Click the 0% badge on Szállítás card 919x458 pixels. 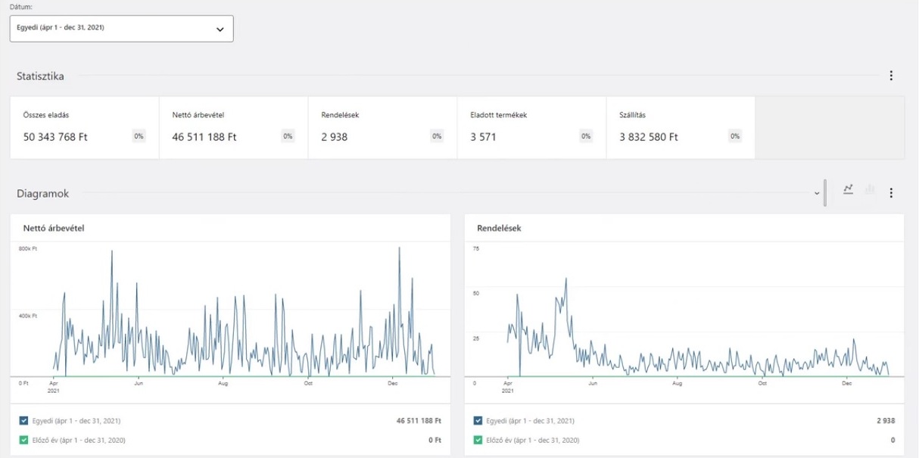tap(735, 136)
